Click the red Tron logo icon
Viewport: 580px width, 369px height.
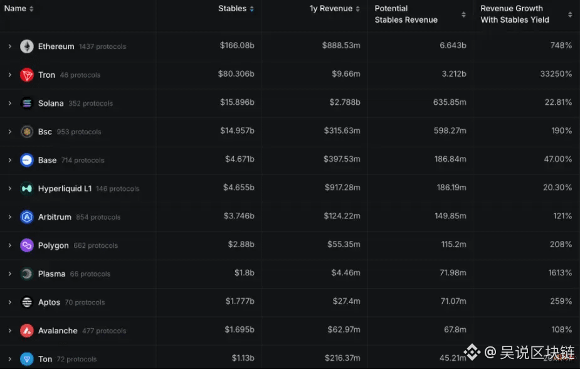26,75
